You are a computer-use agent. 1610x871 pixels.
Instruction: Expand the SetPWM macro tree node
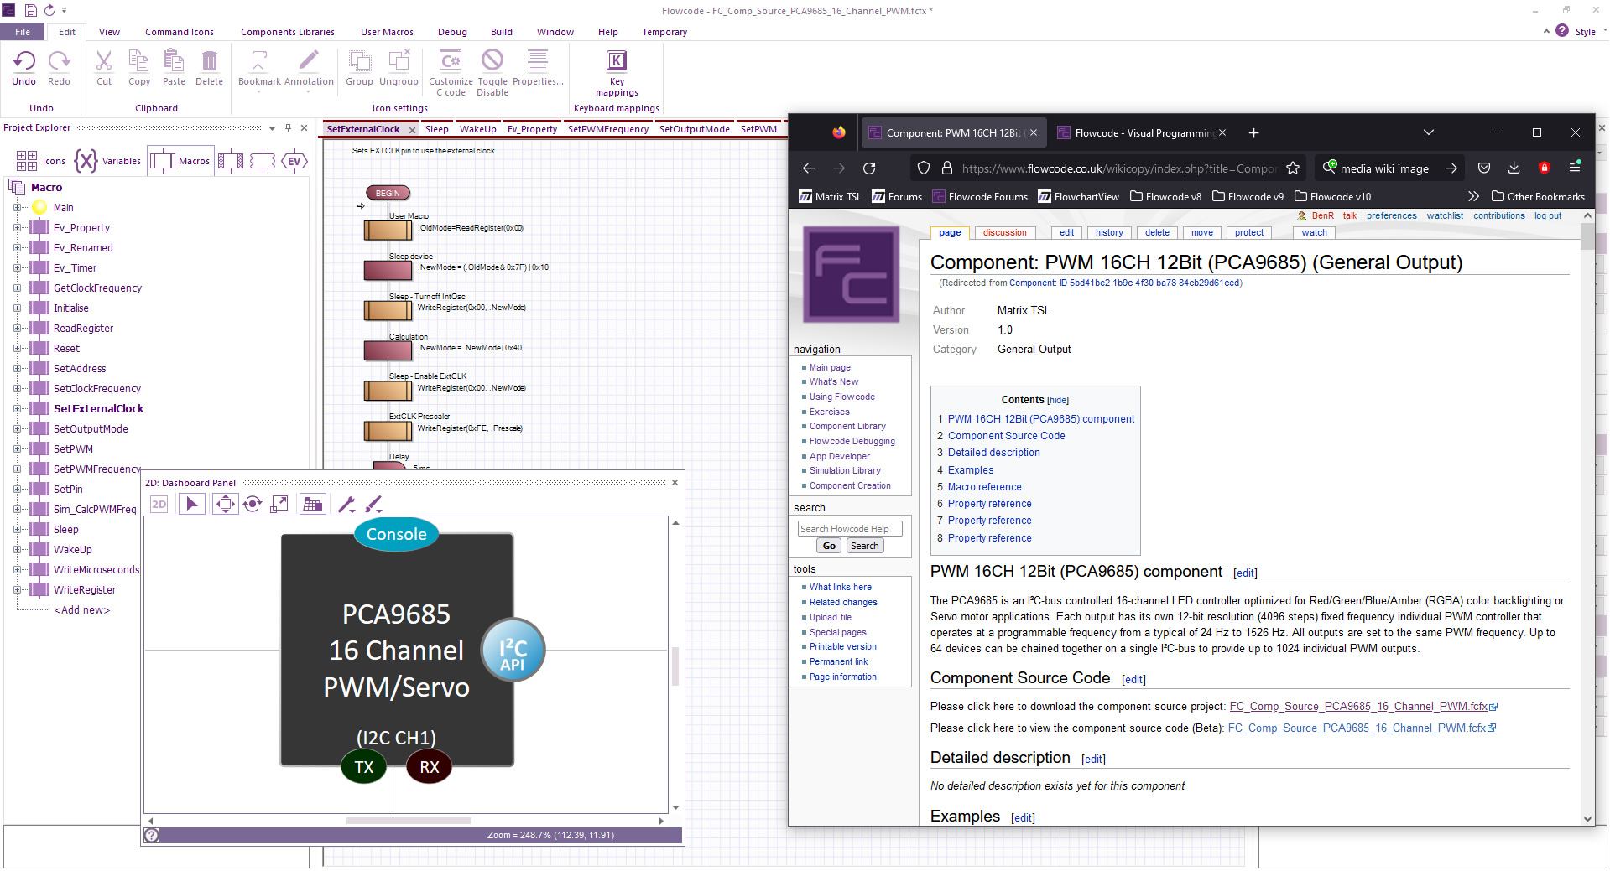[x=17, y=449]
